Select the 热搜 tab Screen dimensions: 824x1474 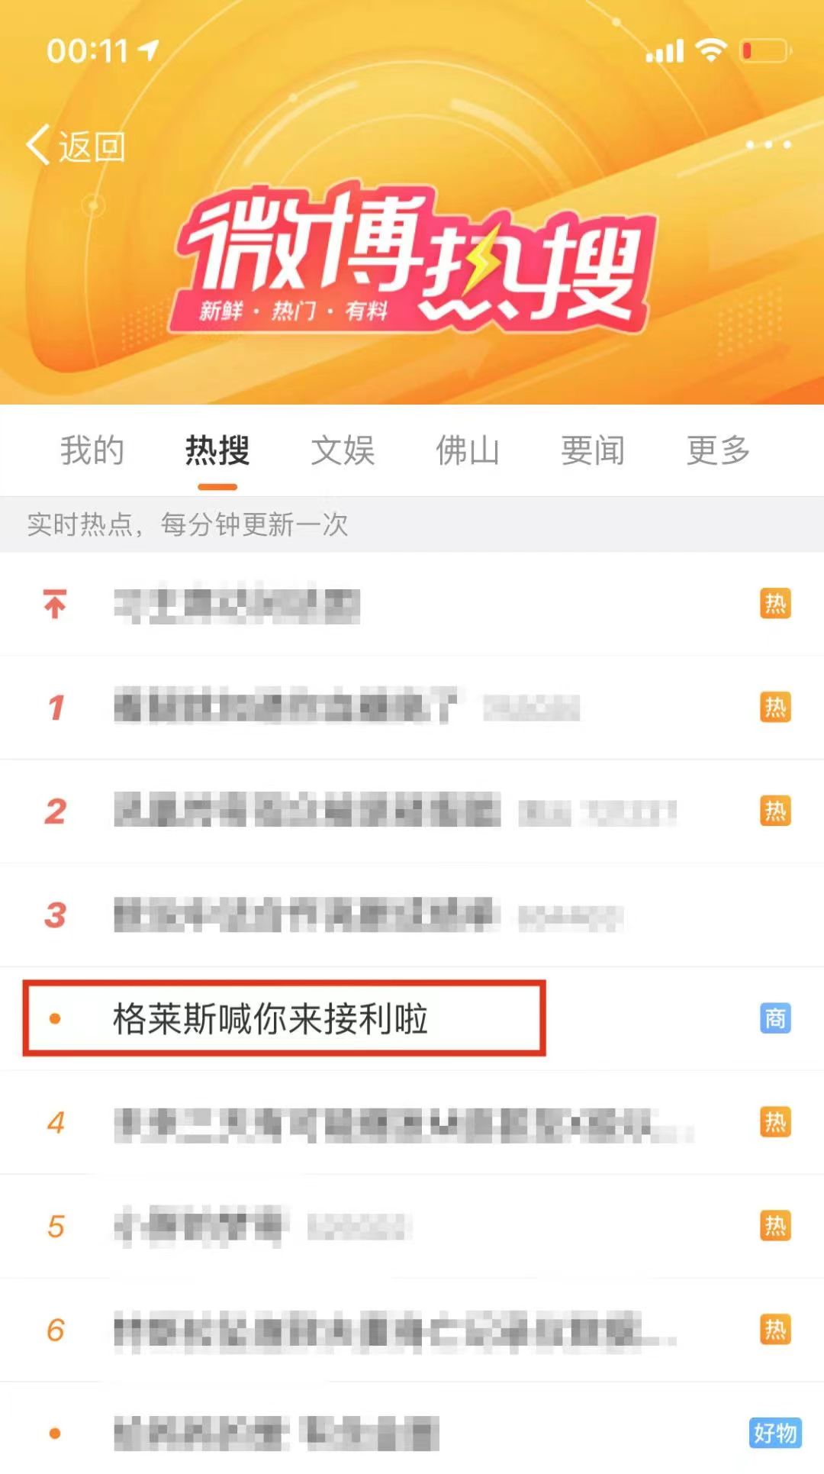pos(217,450)
